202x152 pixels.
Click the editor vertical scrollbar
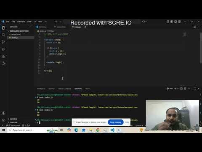[201, 48]
